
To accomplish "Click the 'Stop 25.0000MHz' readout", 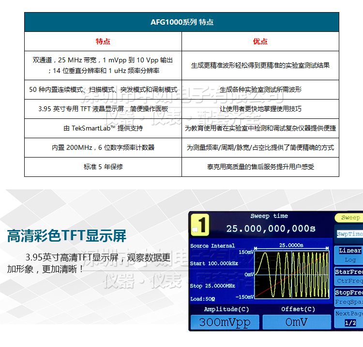I will pos(212,286).
